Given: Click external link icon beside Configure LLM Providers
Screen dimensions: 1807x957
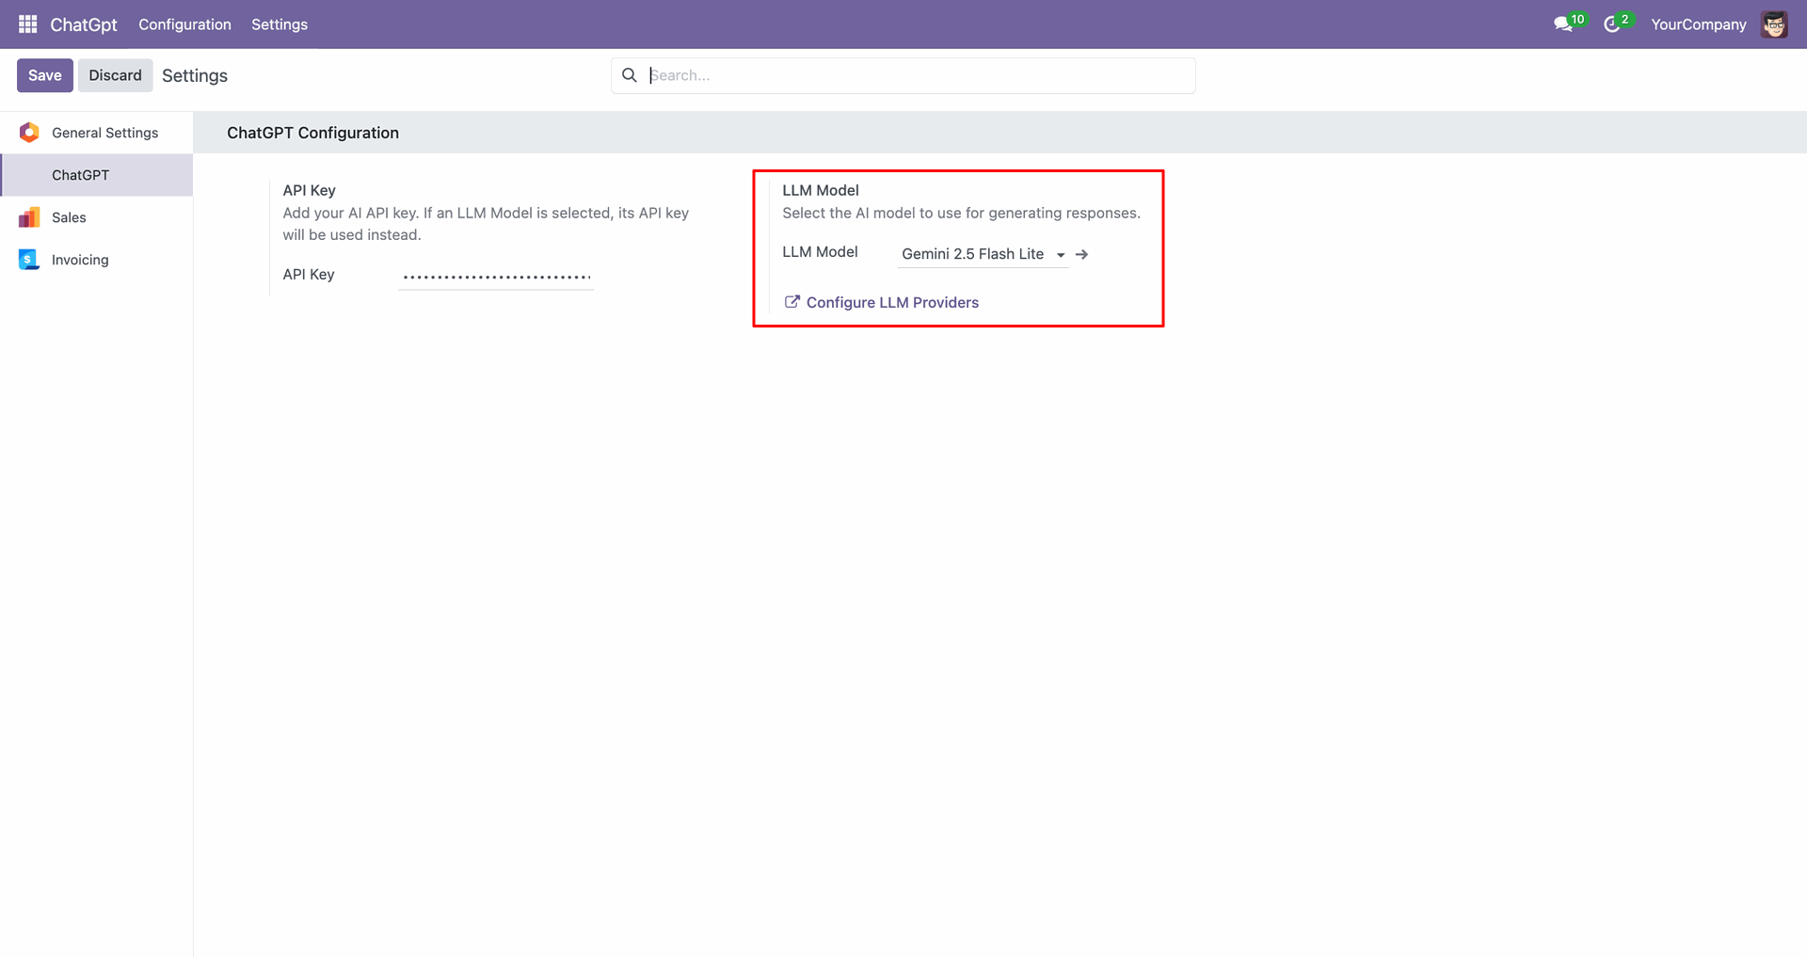Looking at the screenshot, I should 792,302.
